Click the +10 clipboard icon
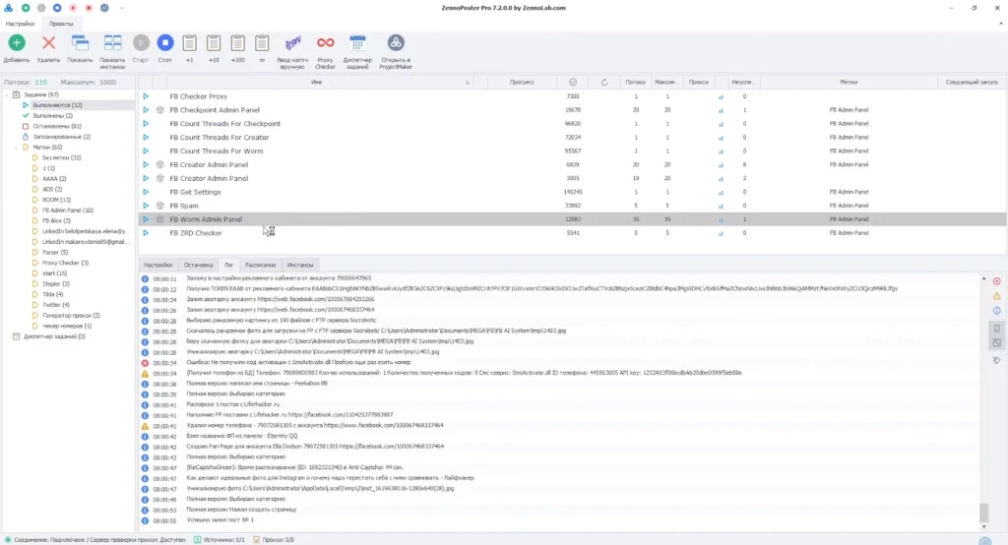Image resolution: width=1008 pixels, height=545 pixels. pos(214,43)
